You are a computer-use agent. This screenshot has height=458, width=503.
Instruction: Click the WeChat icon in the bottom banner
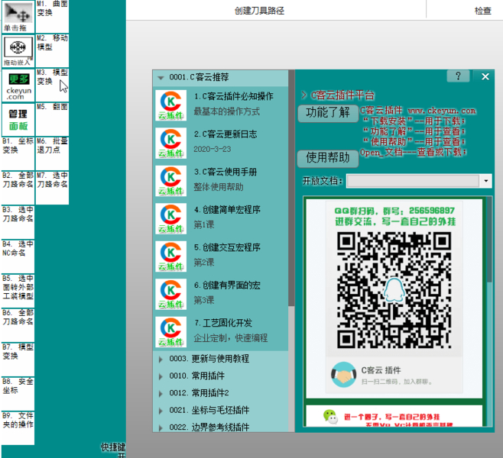click(x=330, y=416)
